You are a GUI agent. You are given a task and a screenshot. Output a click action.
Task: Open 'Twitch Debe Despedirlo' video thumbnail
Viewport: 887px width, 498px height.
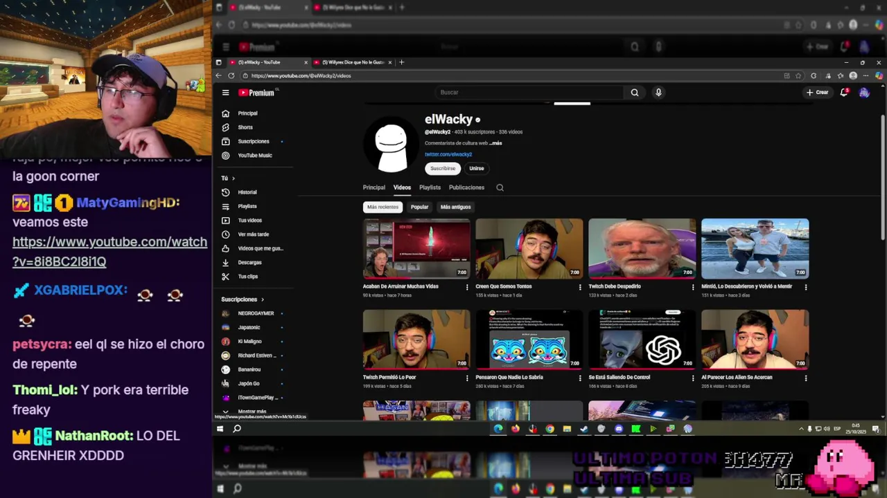tap(642, 248)
